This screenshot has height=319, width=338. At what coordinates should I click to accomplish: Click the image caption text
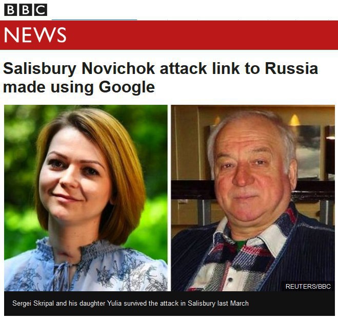[130, 304]
